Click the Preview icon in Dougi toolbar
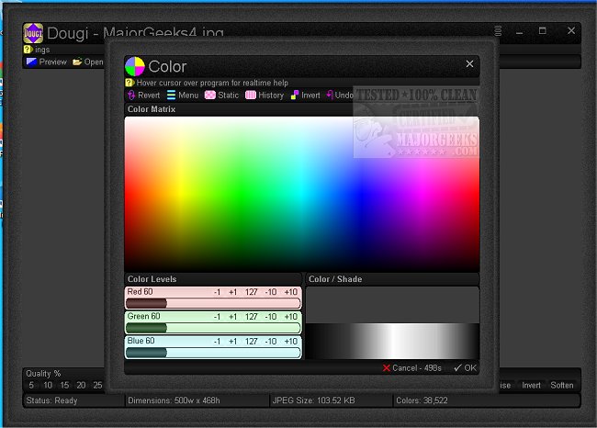 (31, 62)
